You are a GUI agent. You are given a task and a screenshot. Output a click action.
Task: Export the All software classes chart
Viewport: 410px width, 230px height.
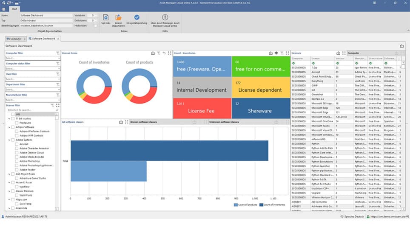[121, 122]
